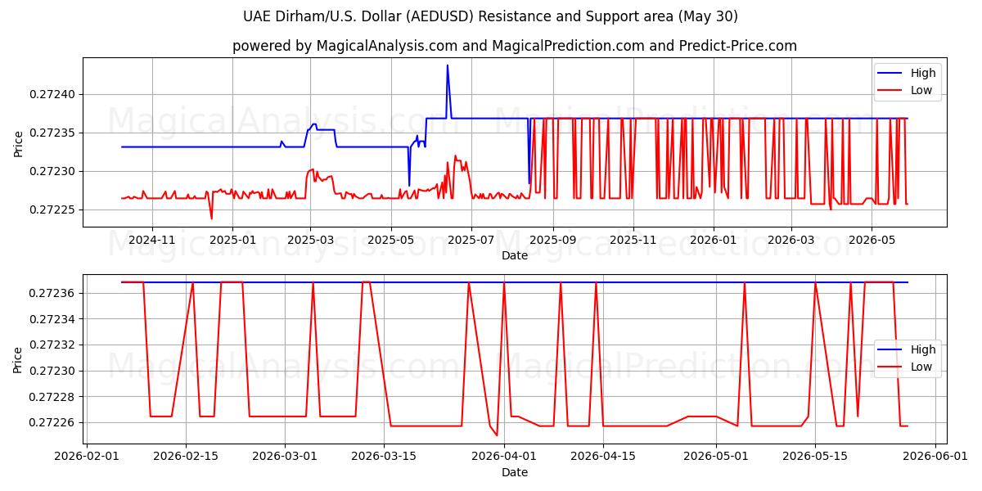
Task: Click the 2026-05-15 date tick label
Action: coord(815,457)
